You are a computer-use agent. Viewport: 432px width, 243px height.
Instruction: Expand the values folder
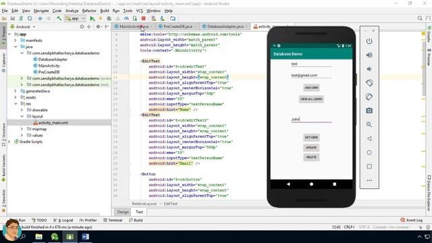(22, 135)
